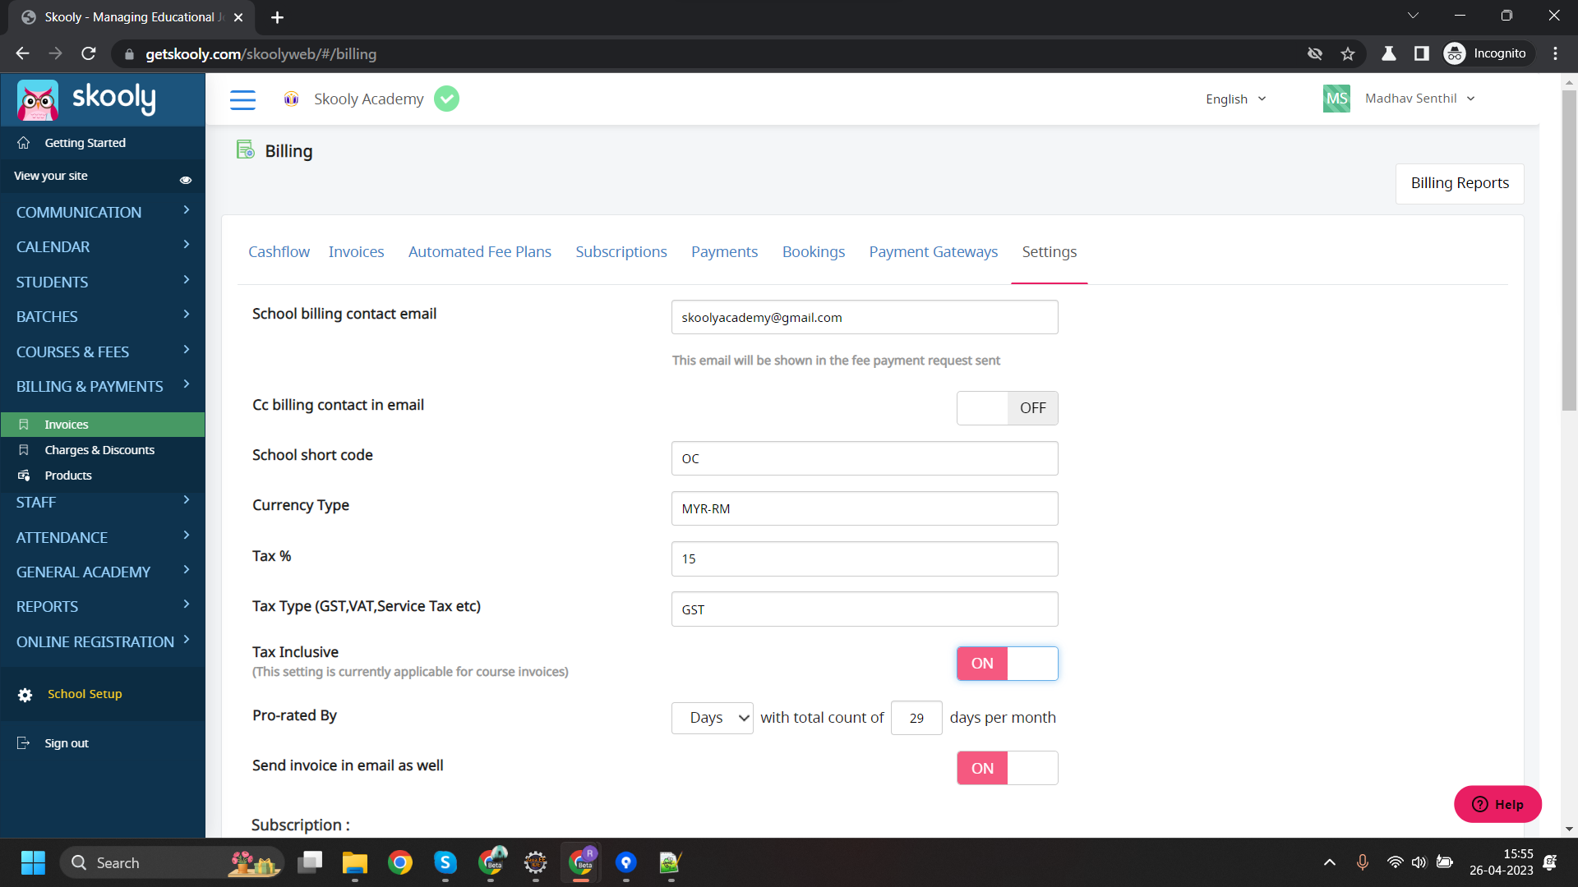This screenshot has height=887, width=1578.
Task: Switch to the Cashflow tab
Action: click(279, 252)
